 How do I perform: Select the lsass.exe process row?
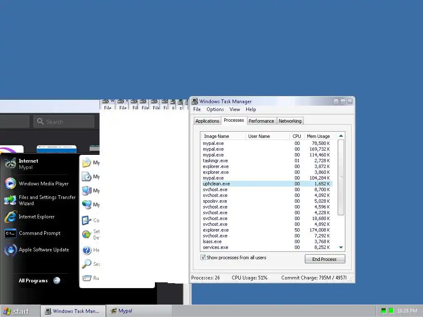267,241
